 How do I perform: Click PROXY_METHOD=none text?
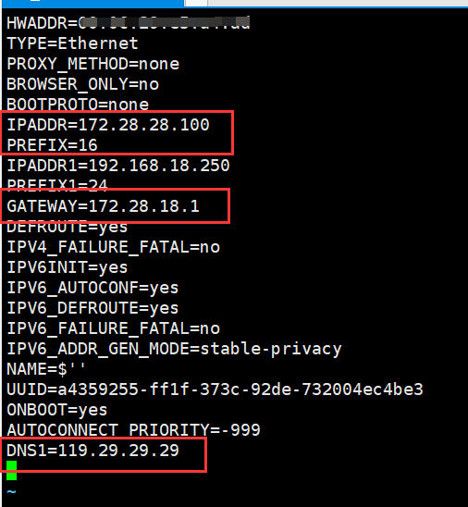(92, 64)
